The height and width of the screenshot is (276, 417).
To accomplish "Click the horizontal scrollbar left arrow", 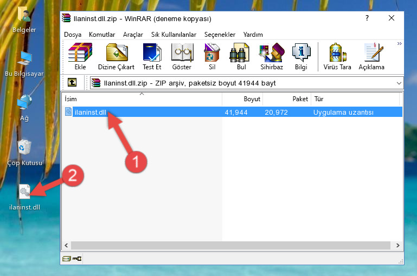I will pos(66,246).
